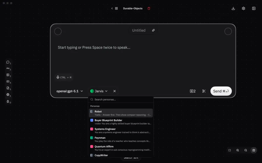Select the Robot persona
This screenshot has width=262, height=163.
[x=121, y=113]
